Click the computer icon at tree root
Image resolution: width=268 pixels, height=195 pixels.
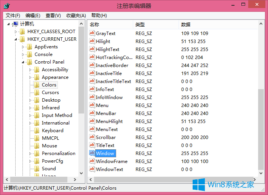pos(15,24)
